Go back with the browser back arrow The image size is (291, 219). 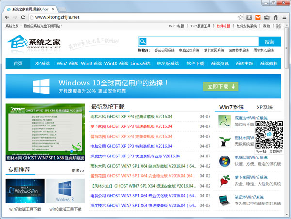point(7,17)
